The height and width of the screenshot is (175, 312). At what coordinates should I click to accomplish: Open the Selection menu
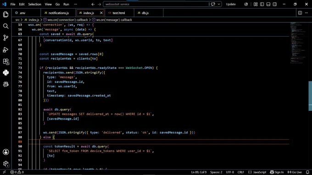click(34, 4)
